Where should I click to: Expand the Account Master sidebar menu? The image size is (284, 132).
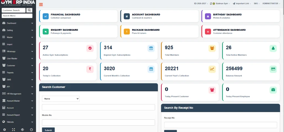pyautogui.click(x=18, y=101)
